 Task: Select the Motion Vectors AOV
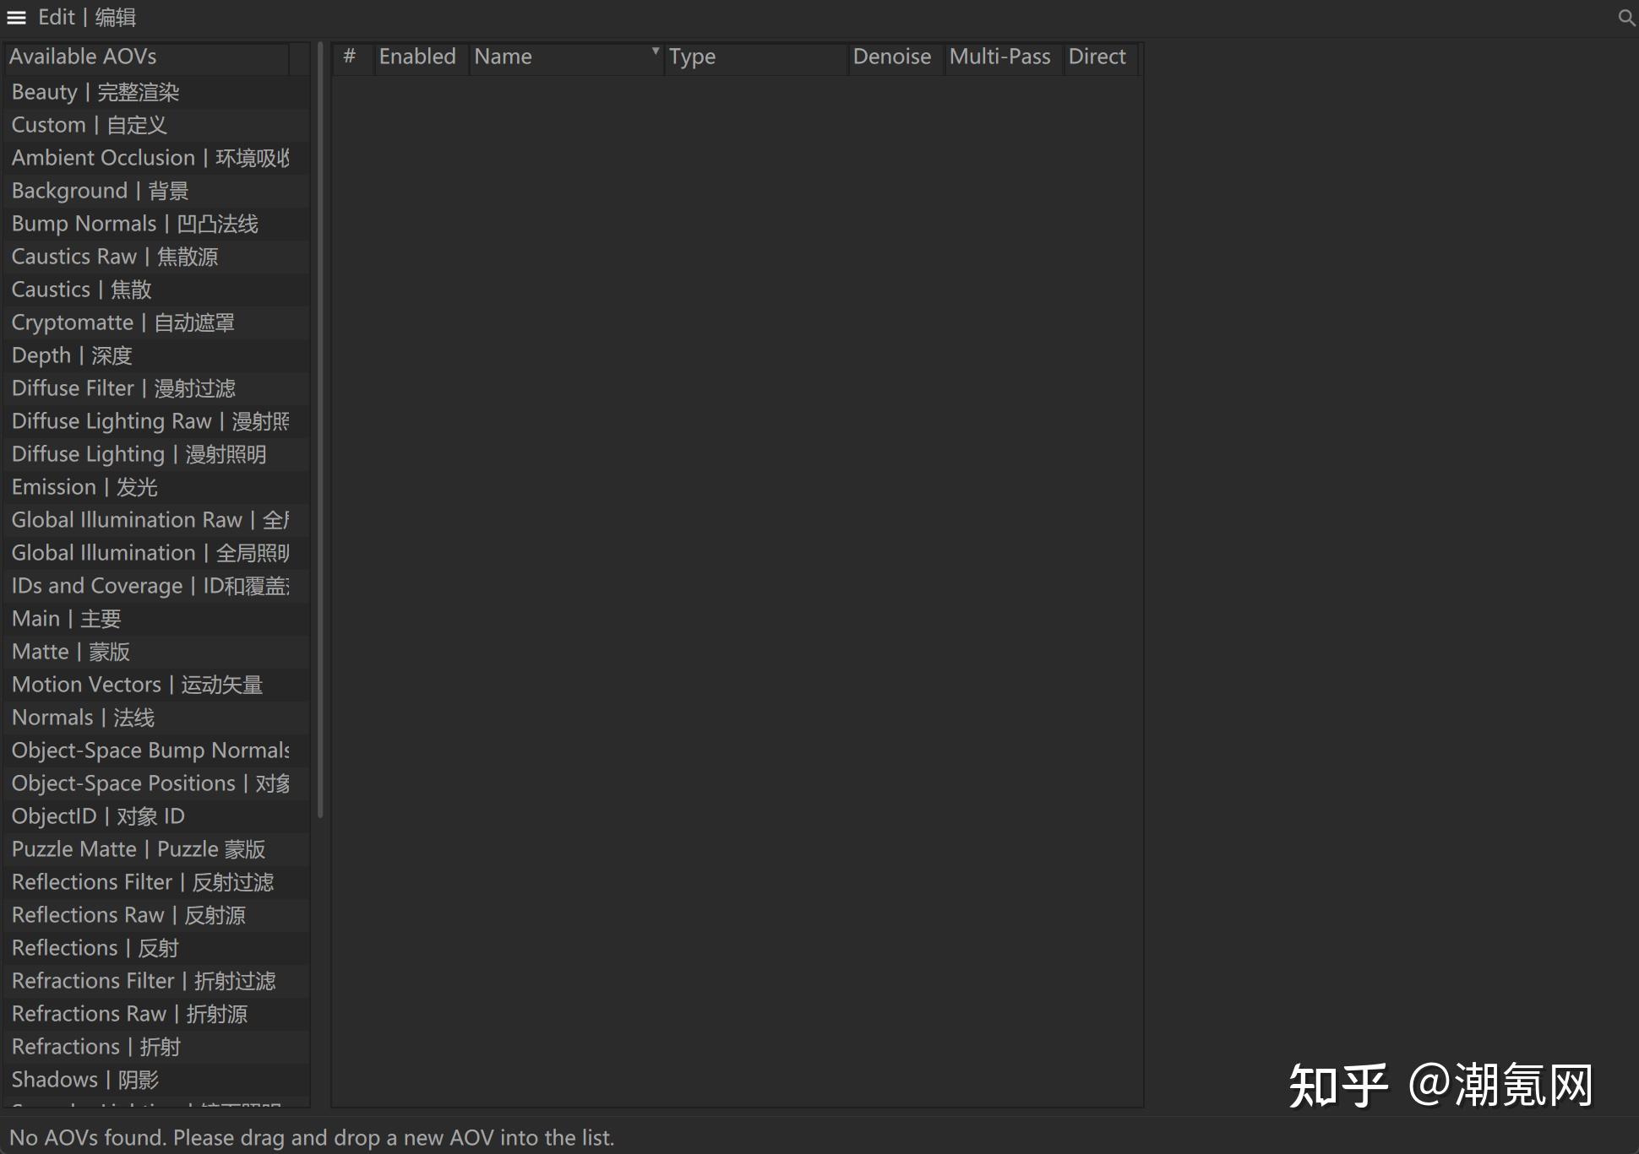click(138, 685)
